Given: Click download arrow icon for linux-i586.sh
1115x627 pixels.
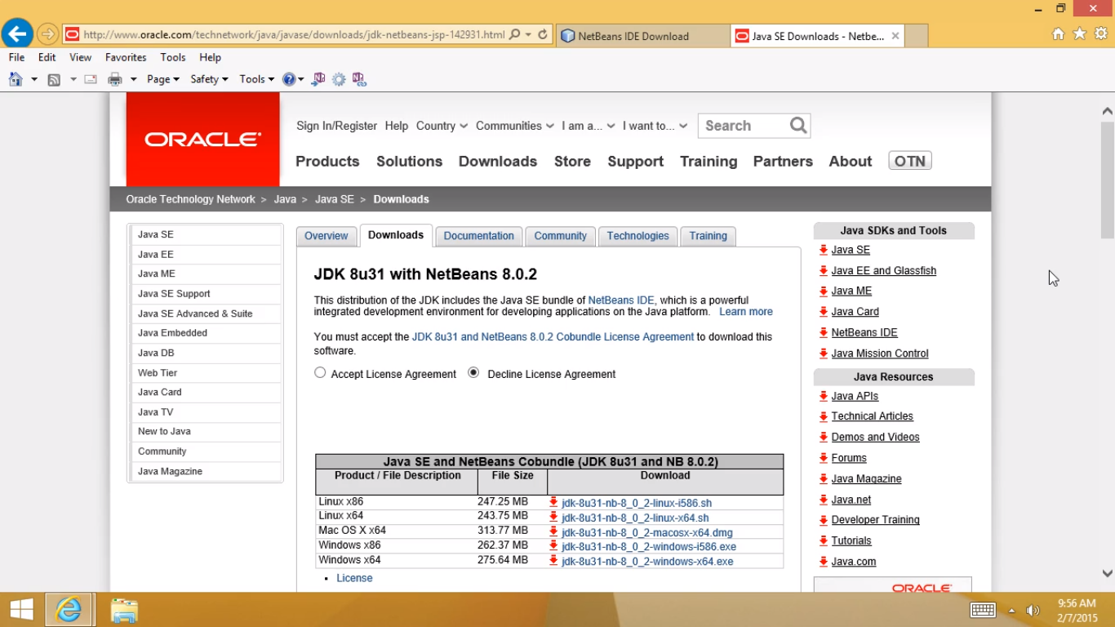Looking at the screenshot, I should (x=553, y=502).
